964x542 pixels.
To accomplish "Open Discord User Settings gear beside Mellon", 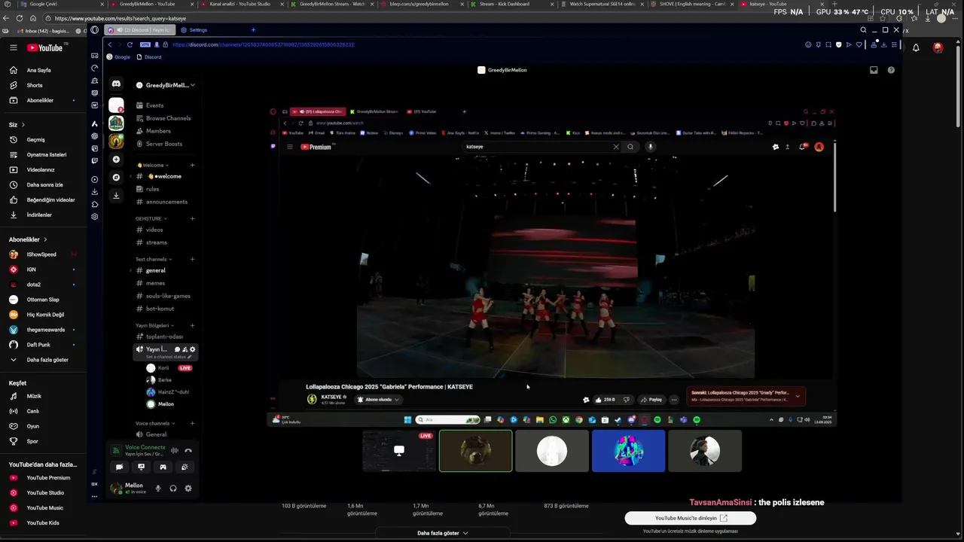I will point(188,488).
